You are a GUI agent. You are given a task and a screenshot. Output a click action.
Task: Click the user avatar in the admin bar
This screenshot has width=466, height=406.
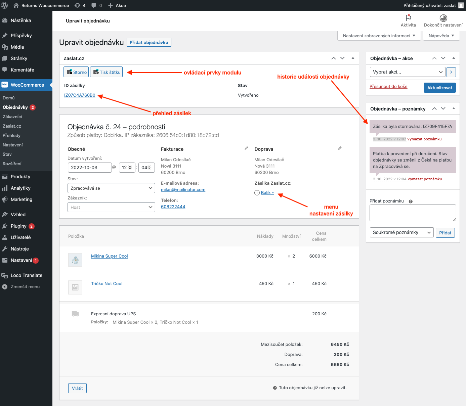461,5
